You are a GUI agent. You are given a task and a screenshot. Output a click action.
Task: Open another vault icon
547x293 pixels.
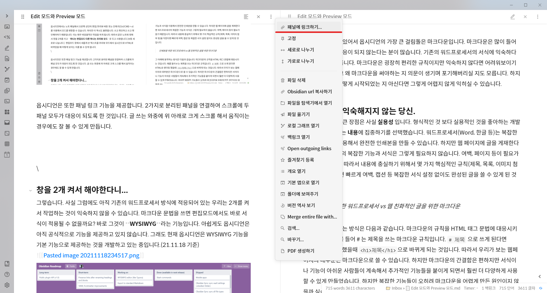coord(7,264)
